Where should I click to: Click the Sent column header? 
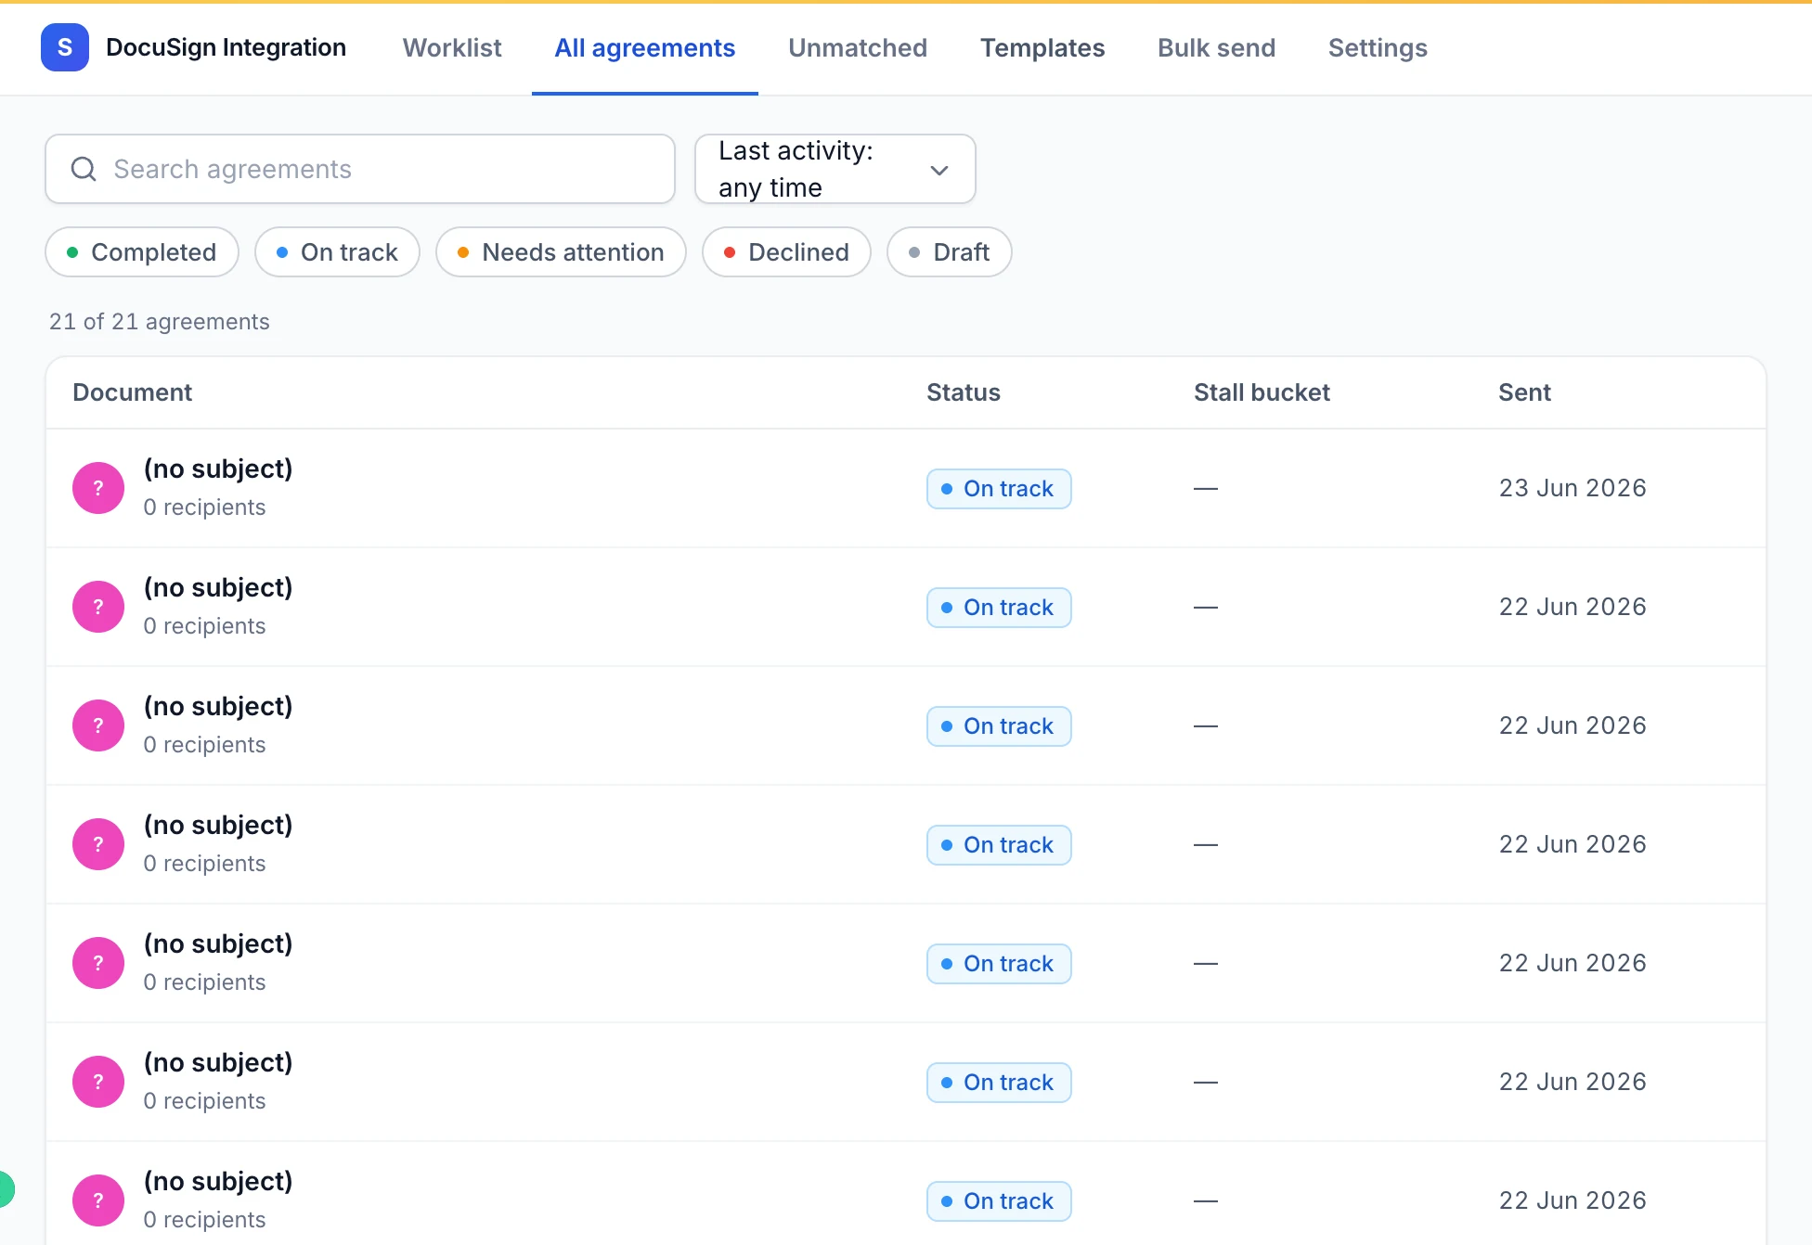[x=1524, y=392]
